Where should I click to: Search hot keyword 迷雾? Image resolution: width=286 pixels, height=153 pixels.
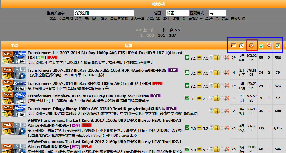click(x=53, y=19)
